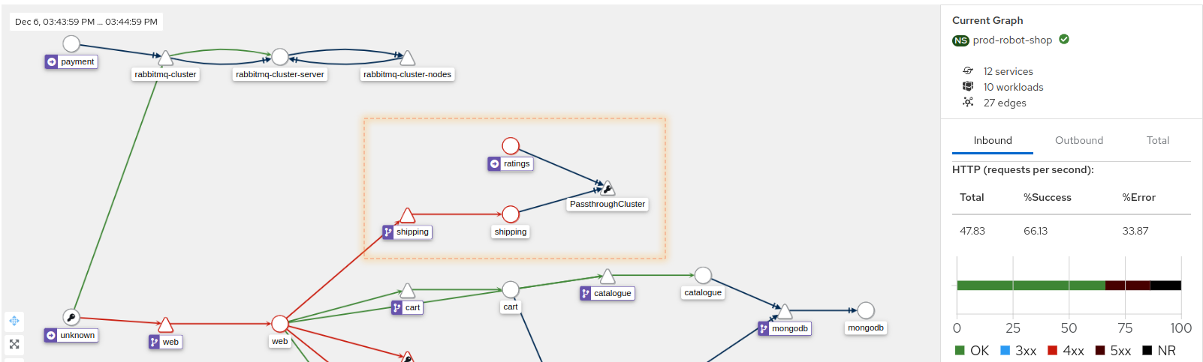This screenshot has width=1203, height=362.
Task: Click the payment workload circle node
Action: [x=71, y=43]
